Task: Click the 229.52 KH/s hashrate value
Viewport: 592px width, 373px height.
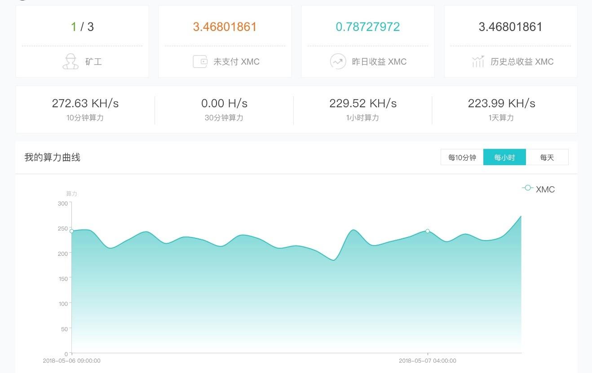Action: (x=363, y=103)
